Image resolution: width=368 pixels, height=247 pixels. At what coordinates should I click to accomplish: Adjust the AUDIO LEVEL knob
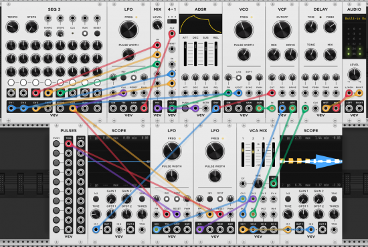[354, 74]
